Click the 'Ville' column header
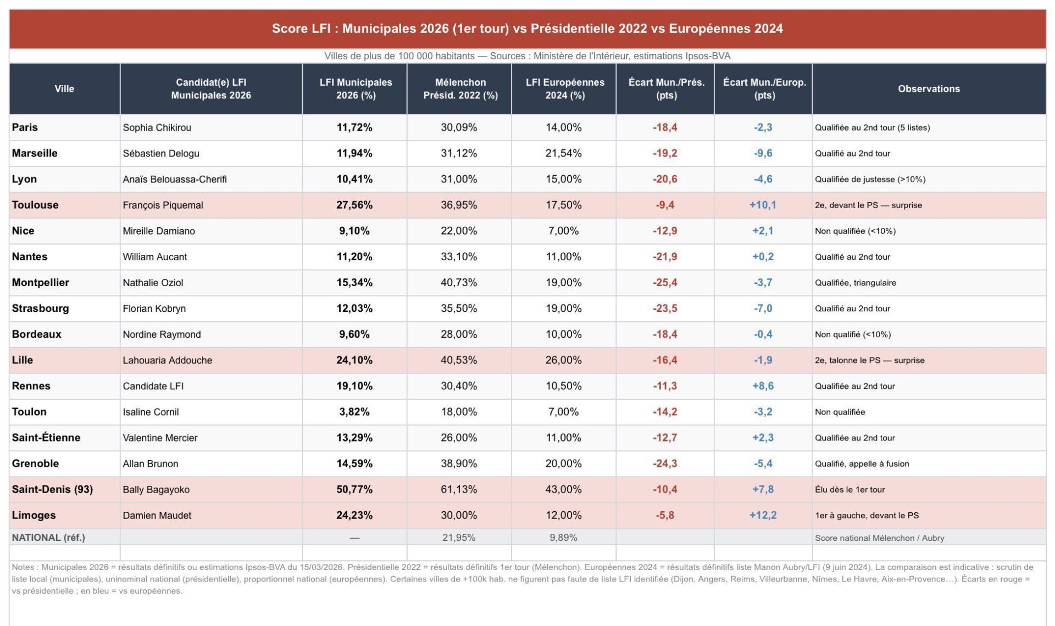Screen dimensions: 1055x626 click(x=64, y=89)
